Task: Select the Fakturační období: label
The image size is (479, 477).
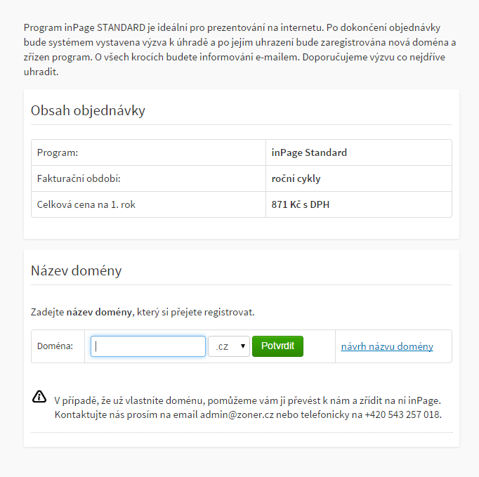Action: pos(79,178)
